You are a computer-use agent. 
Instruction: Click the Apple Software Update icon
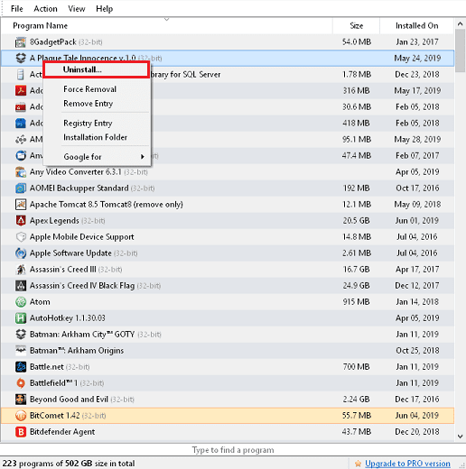point(21,253)
